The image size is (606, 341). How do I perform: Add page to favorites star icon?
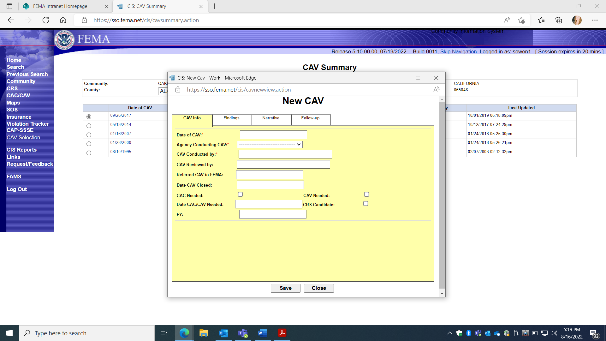pos(521,20)
